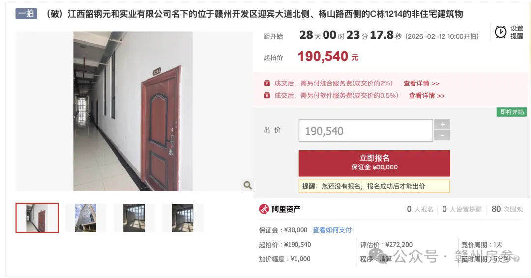Select the third interior window thumbnail
Image resolution: width=531 pixels, height=278 pixels.
[x=134, y=218]
